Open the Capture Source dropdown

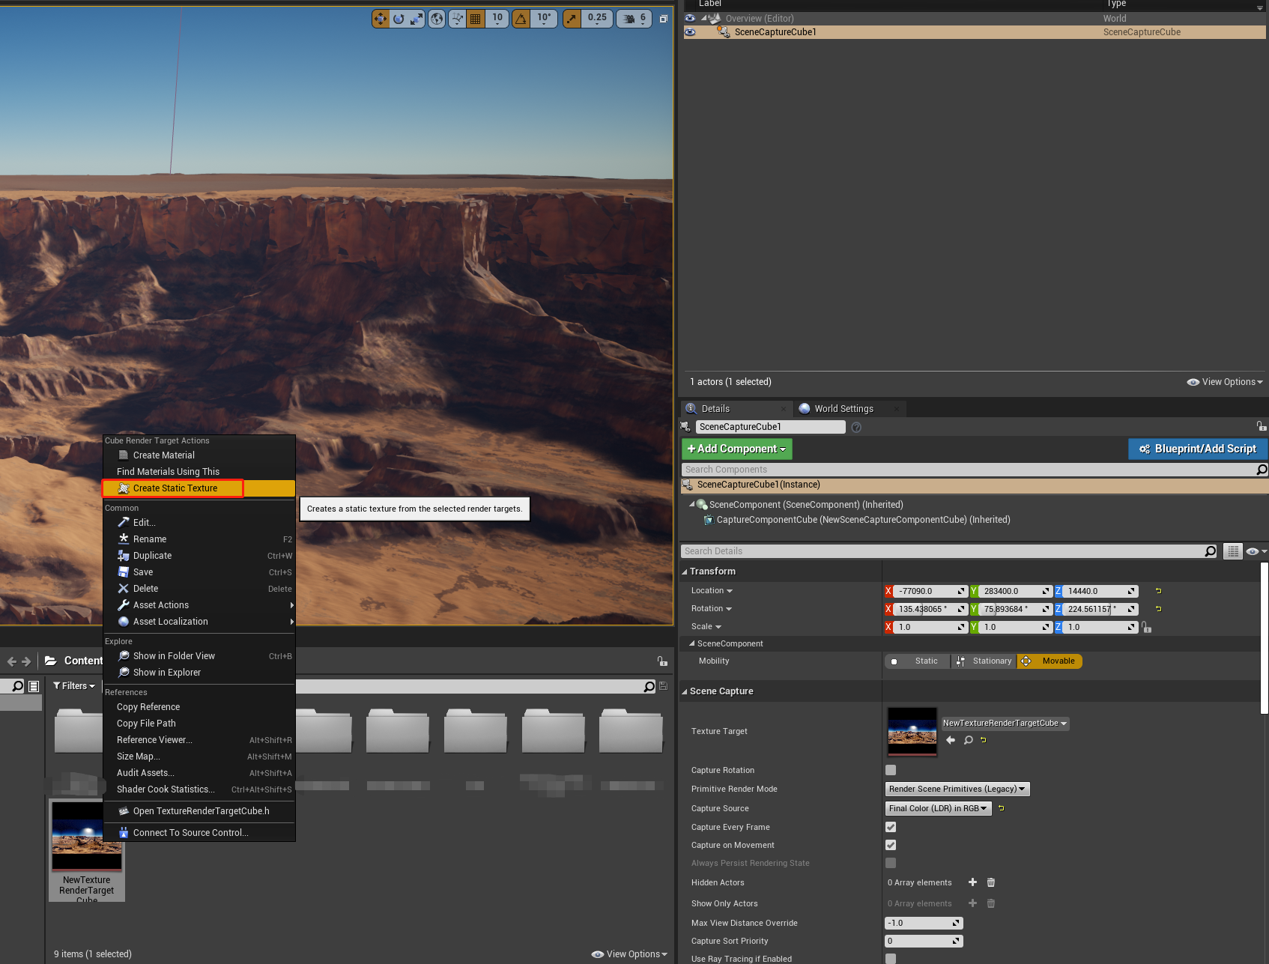coord(938,808)
